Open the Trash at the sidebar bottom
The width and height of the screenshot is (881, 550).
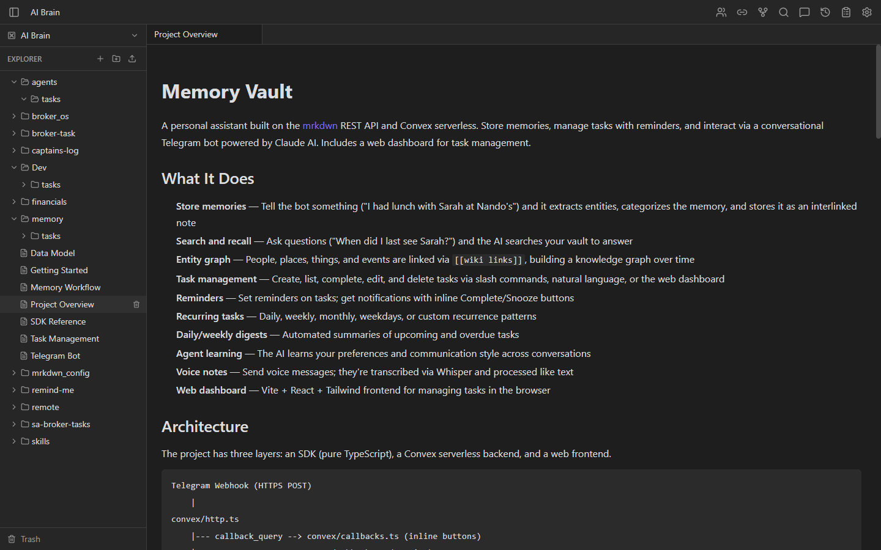(x=30, y=538)
